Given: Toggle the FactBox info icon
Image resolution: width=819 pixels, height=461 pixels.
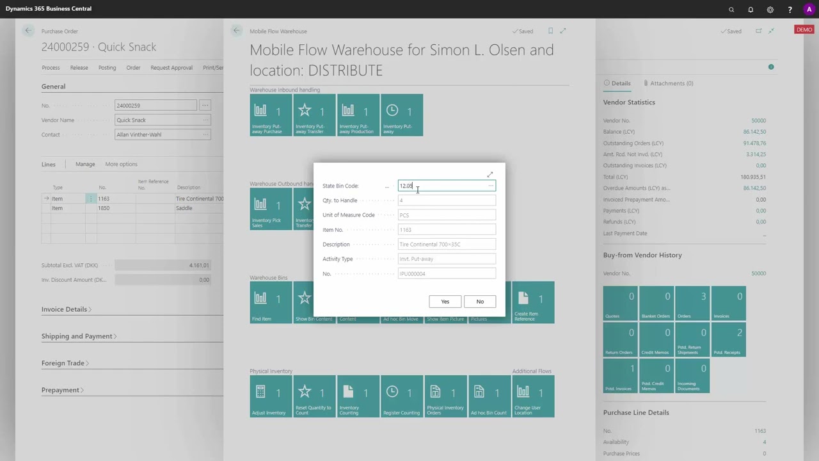Looking at the screenshot, I should point(771,67).
